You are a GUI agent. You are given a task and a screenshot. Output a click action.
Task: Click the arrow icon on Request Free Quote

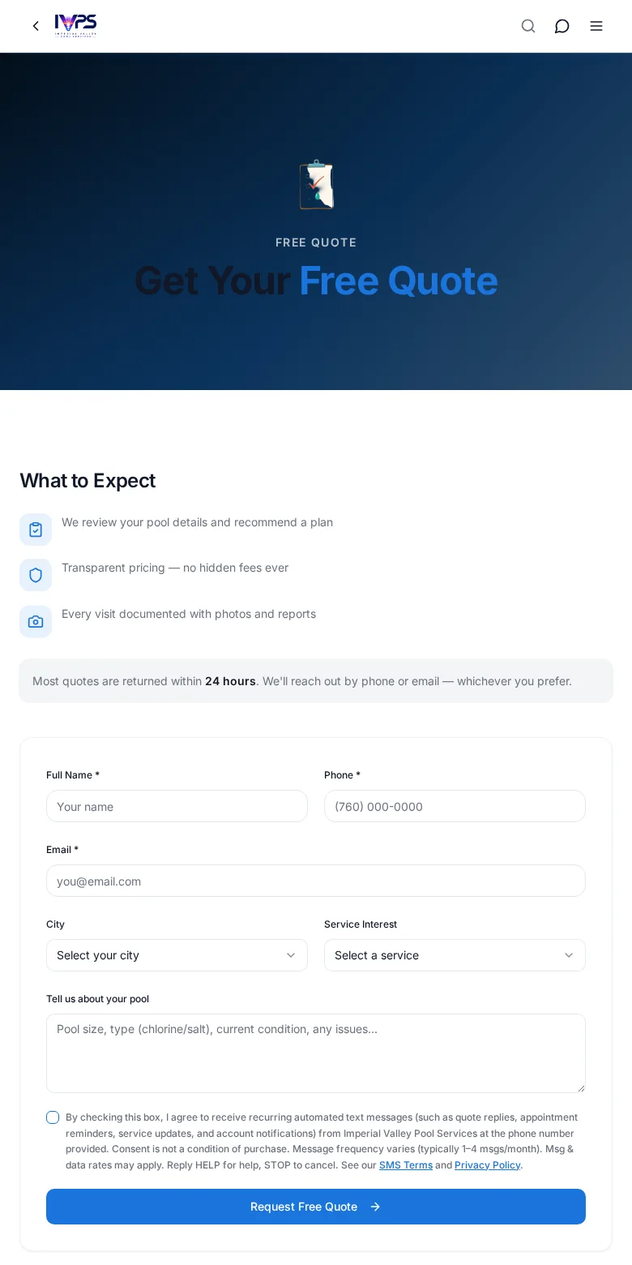point(375,1207)
